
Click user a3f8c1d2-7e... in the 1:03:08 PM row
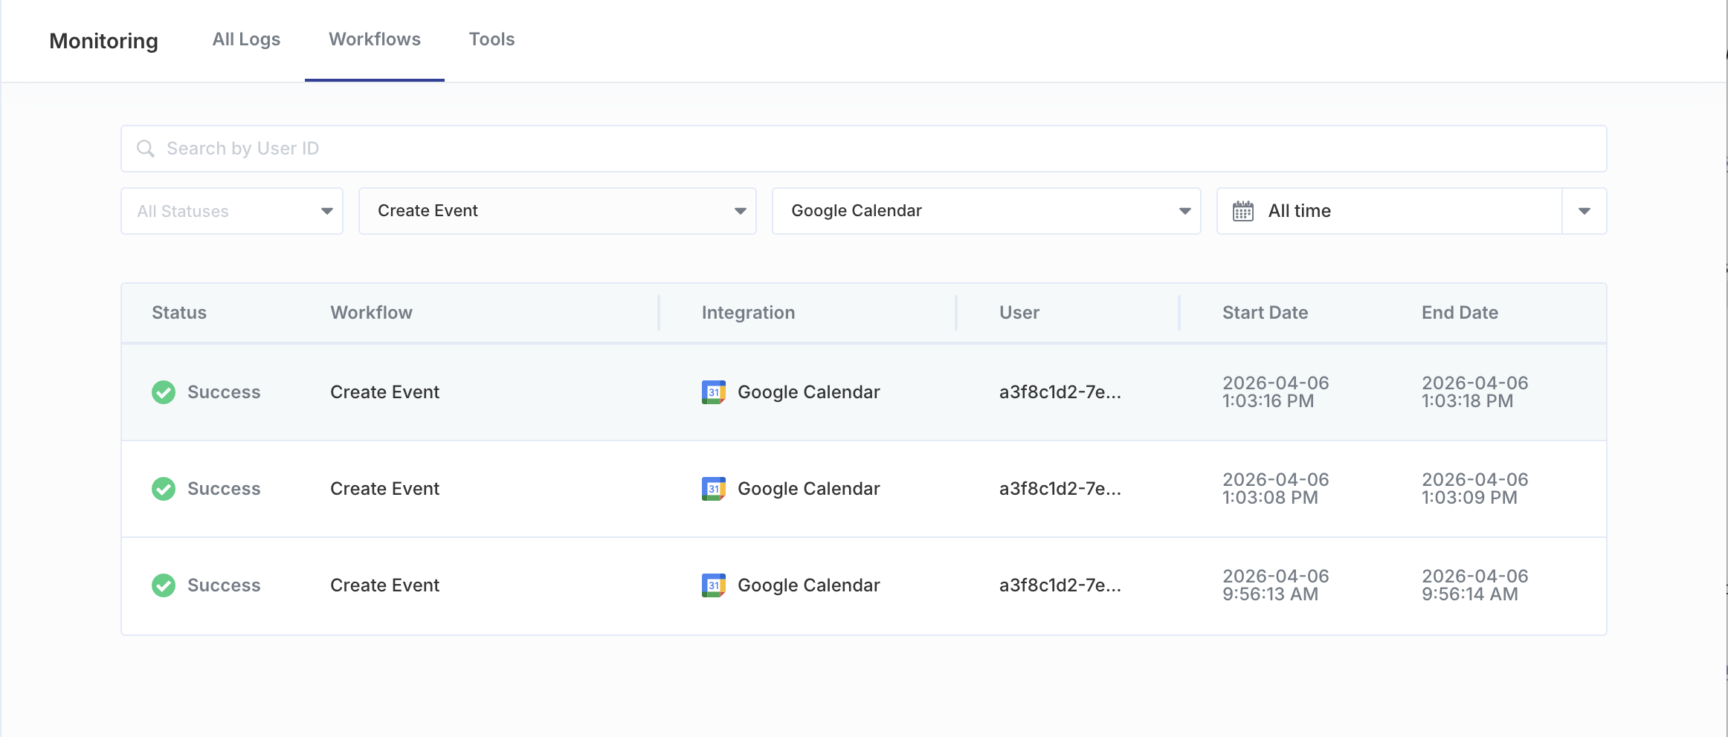point(1060,489)
